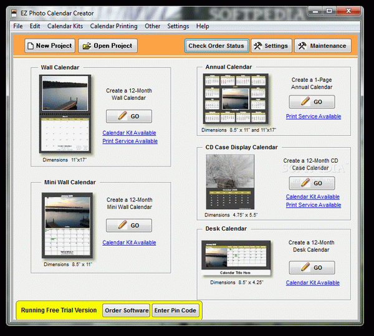Click the Maintenance tools icon
The image size is (374, 336).
point(302,46)
